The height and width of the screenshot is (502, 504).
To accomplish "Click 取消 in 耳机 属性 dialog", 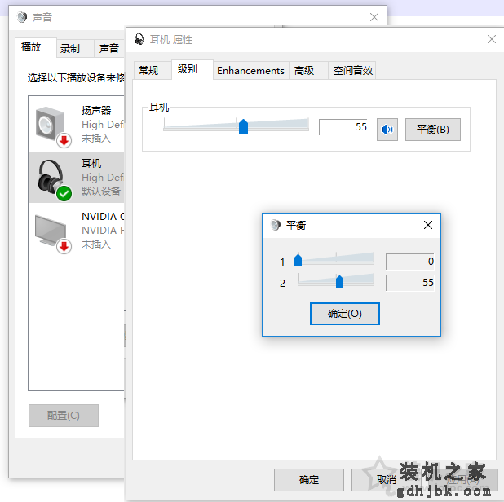I will coord(386,480).
